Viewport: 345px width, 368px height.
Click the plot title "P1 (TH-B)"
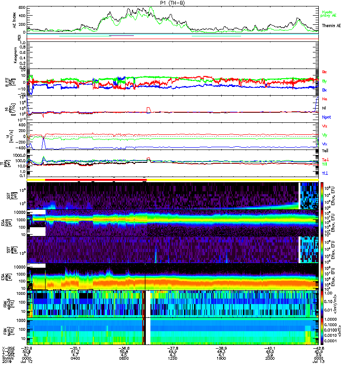pos(172,3)
